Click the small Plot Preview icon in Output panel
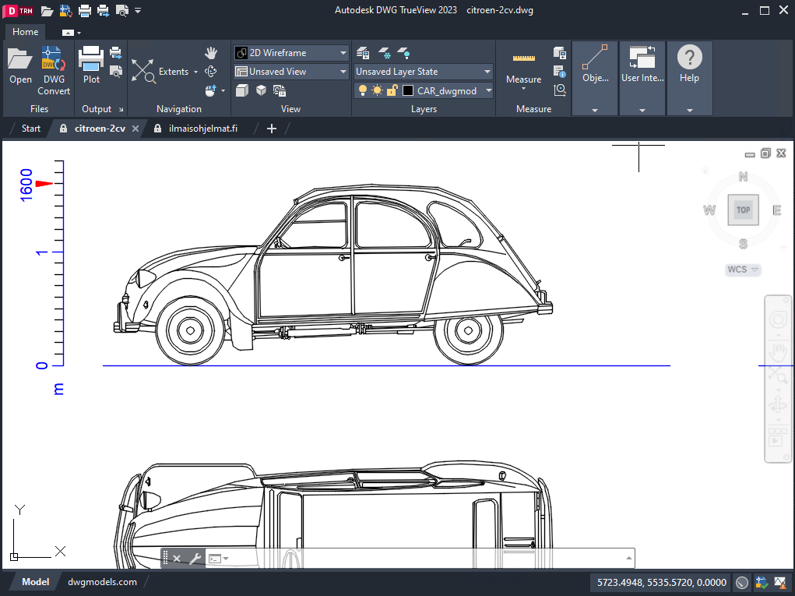The height and width of the screenshot is (596, 795). [x=115, y=72]
